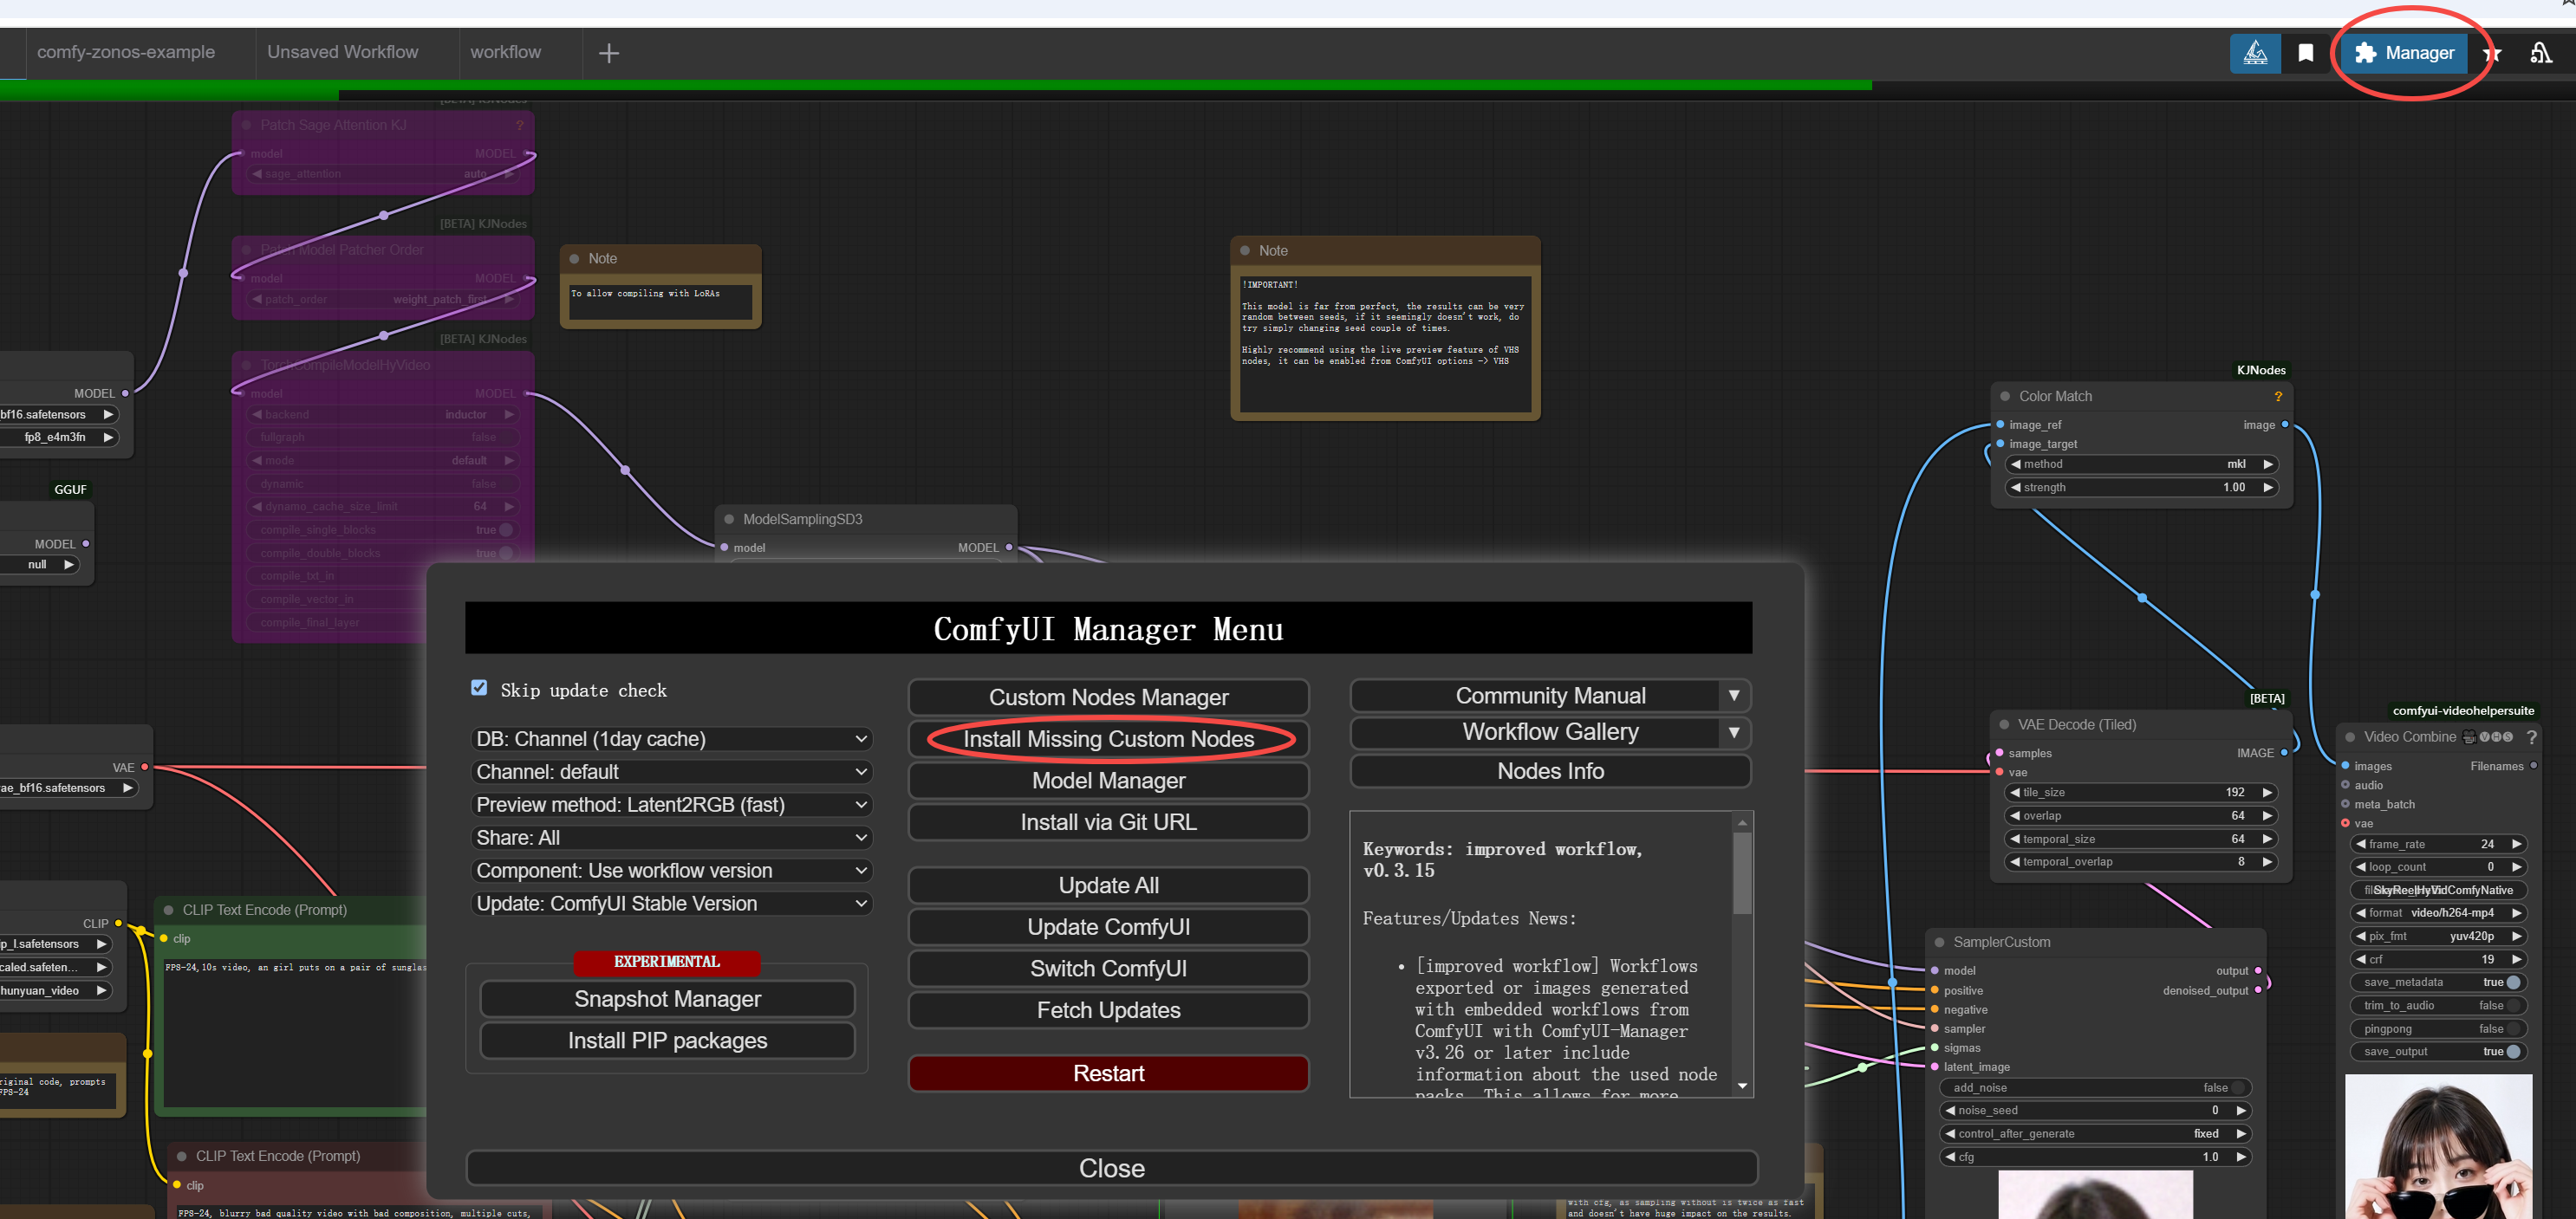The image size is (2576, 1219).
Task: Toggle pingpong option in Video Combine node
Action: click(x=2512, y=1028)
